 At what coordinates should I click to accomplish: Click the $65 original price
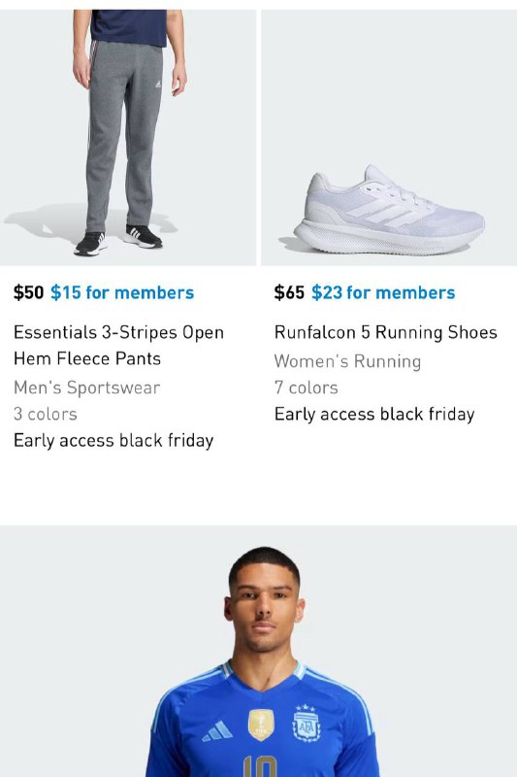coord(289,292)
